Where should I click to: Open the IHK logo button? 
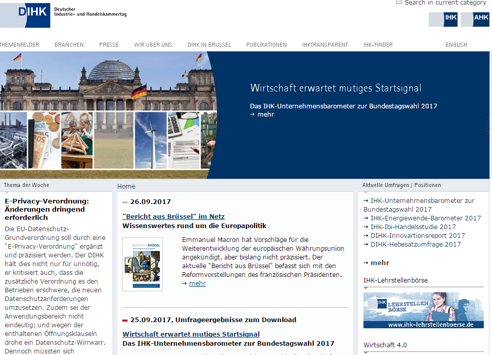coord(443,20)
